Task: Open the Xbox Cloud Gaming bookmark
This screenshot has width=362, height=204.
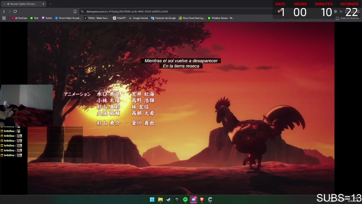Action: [x=191, y=18]
